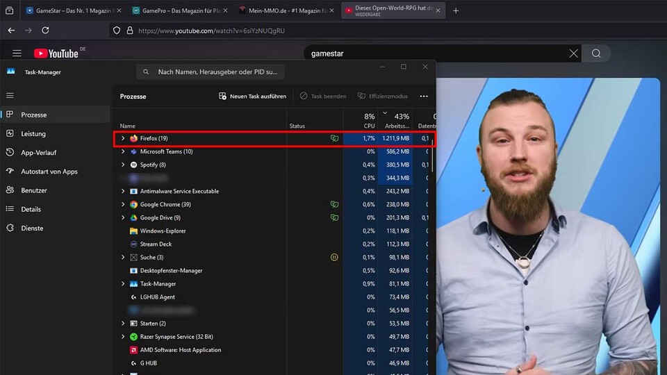Expand the Spotify (8) process group

123,165
